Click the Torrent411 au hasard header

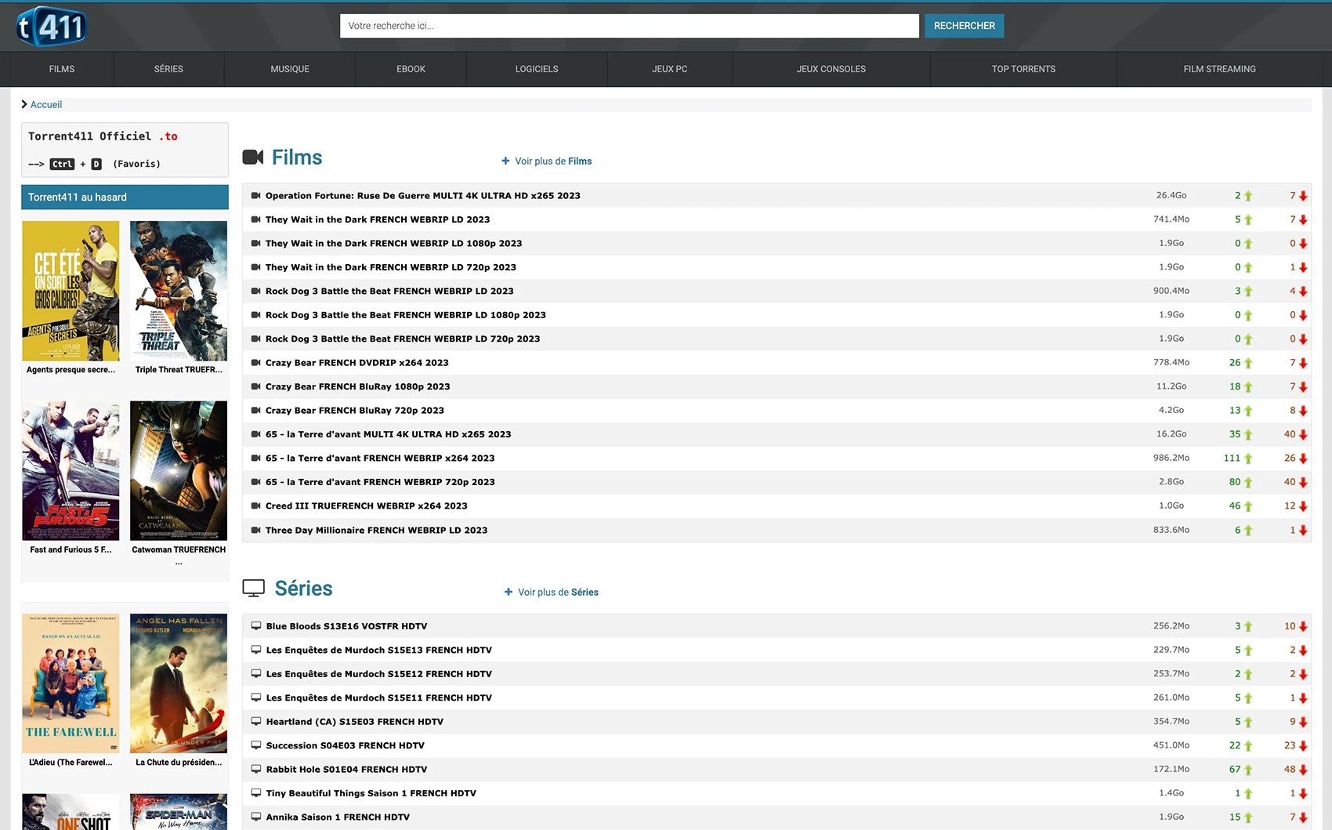(125, 198)
